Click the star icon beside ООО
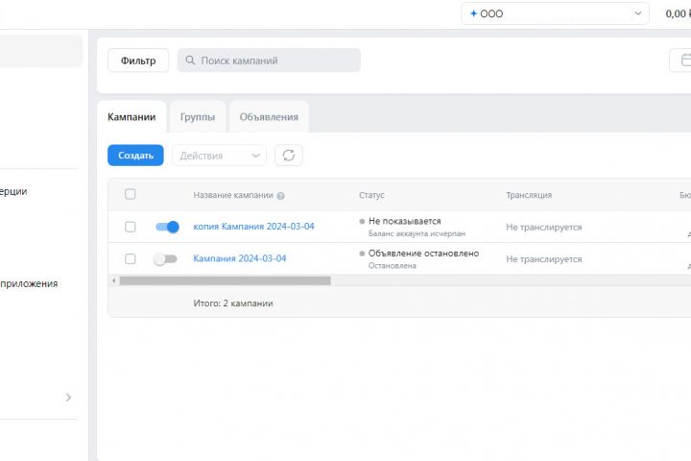 coord(474,13)
